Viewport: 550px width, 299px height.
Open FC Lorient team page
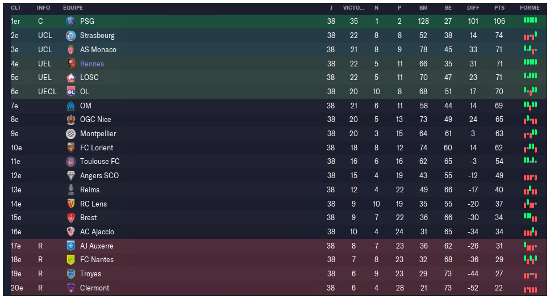pos(97,148)
